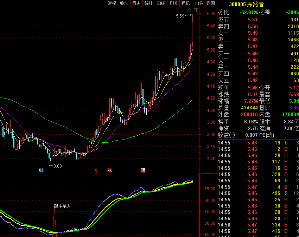This screenshot has height=237, width=299.
Task: Click the 涨 marker icon
Action: tap(109, 170)
